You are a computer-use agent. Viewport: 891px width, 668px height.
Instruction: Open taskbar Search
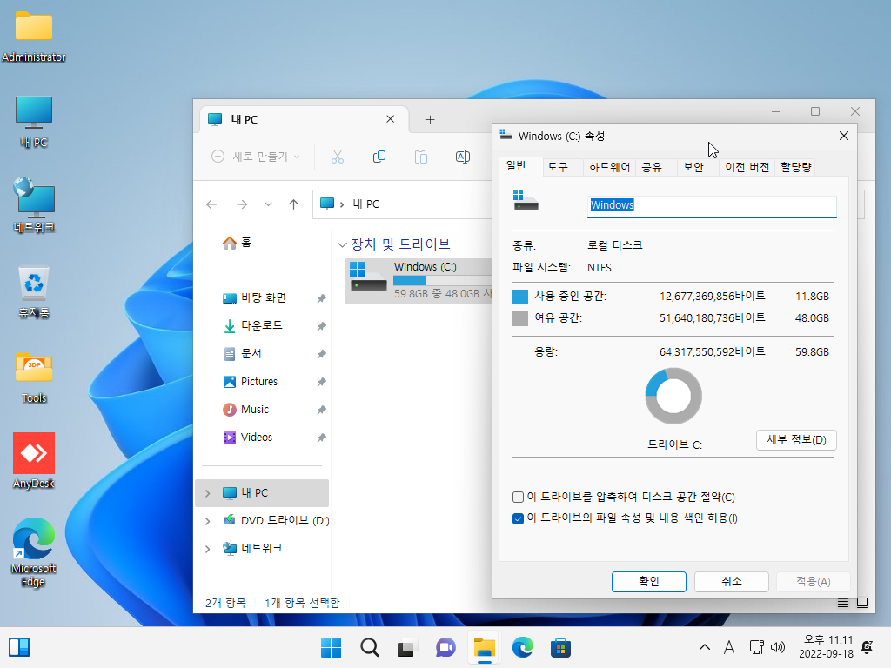(x=369, y=647)
